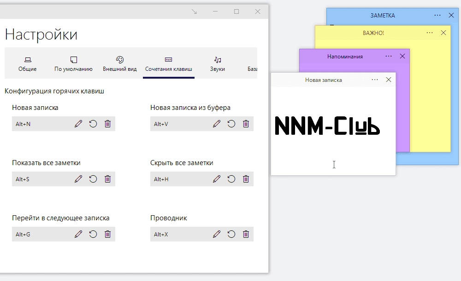Image resolution: width=461 pixels, height=281 pixels.
Task: Edit the Alt+V hotkey with pencil icon
Action: [x=217, y=124]
